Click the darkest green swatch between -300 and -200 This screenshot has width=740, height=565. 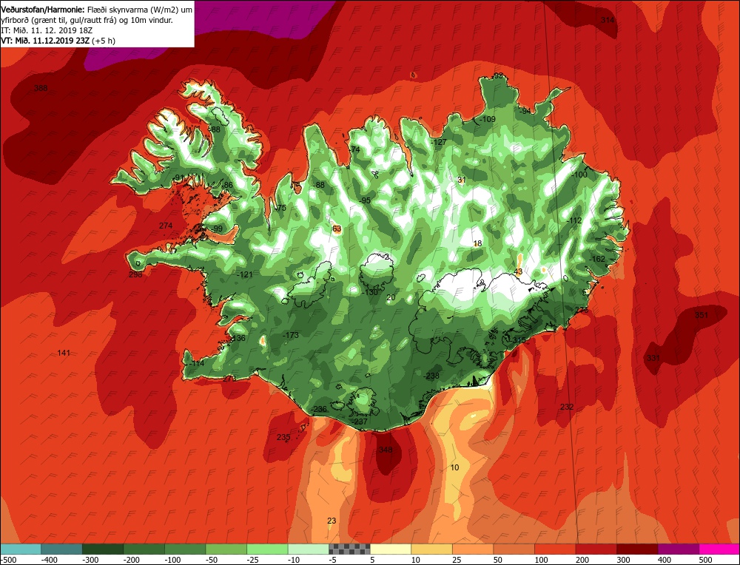(x=103, y=549)
